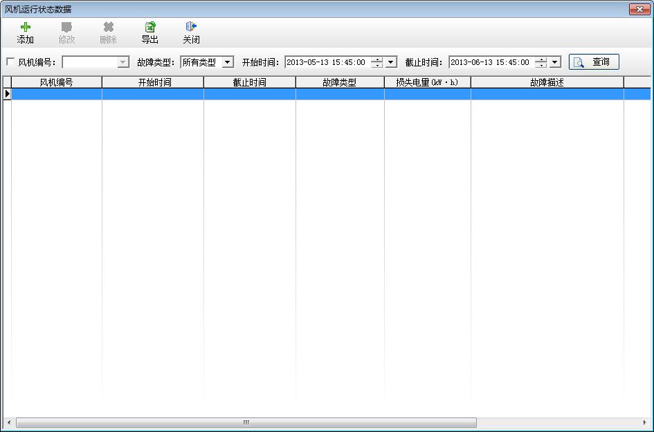Click the horizontal scrollbar left arrow
Image resolution: width=654 pixels, height=432 pixels.
(9, 422)
